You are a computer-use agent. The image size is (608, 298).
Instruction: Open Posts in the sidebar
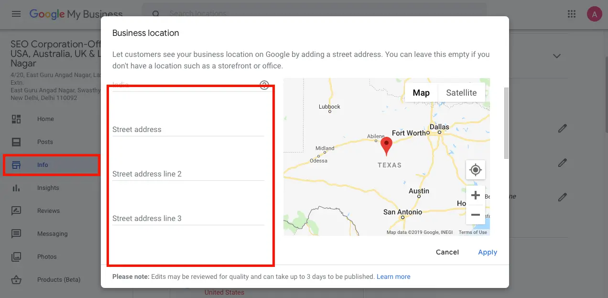[x=45, y=142]
